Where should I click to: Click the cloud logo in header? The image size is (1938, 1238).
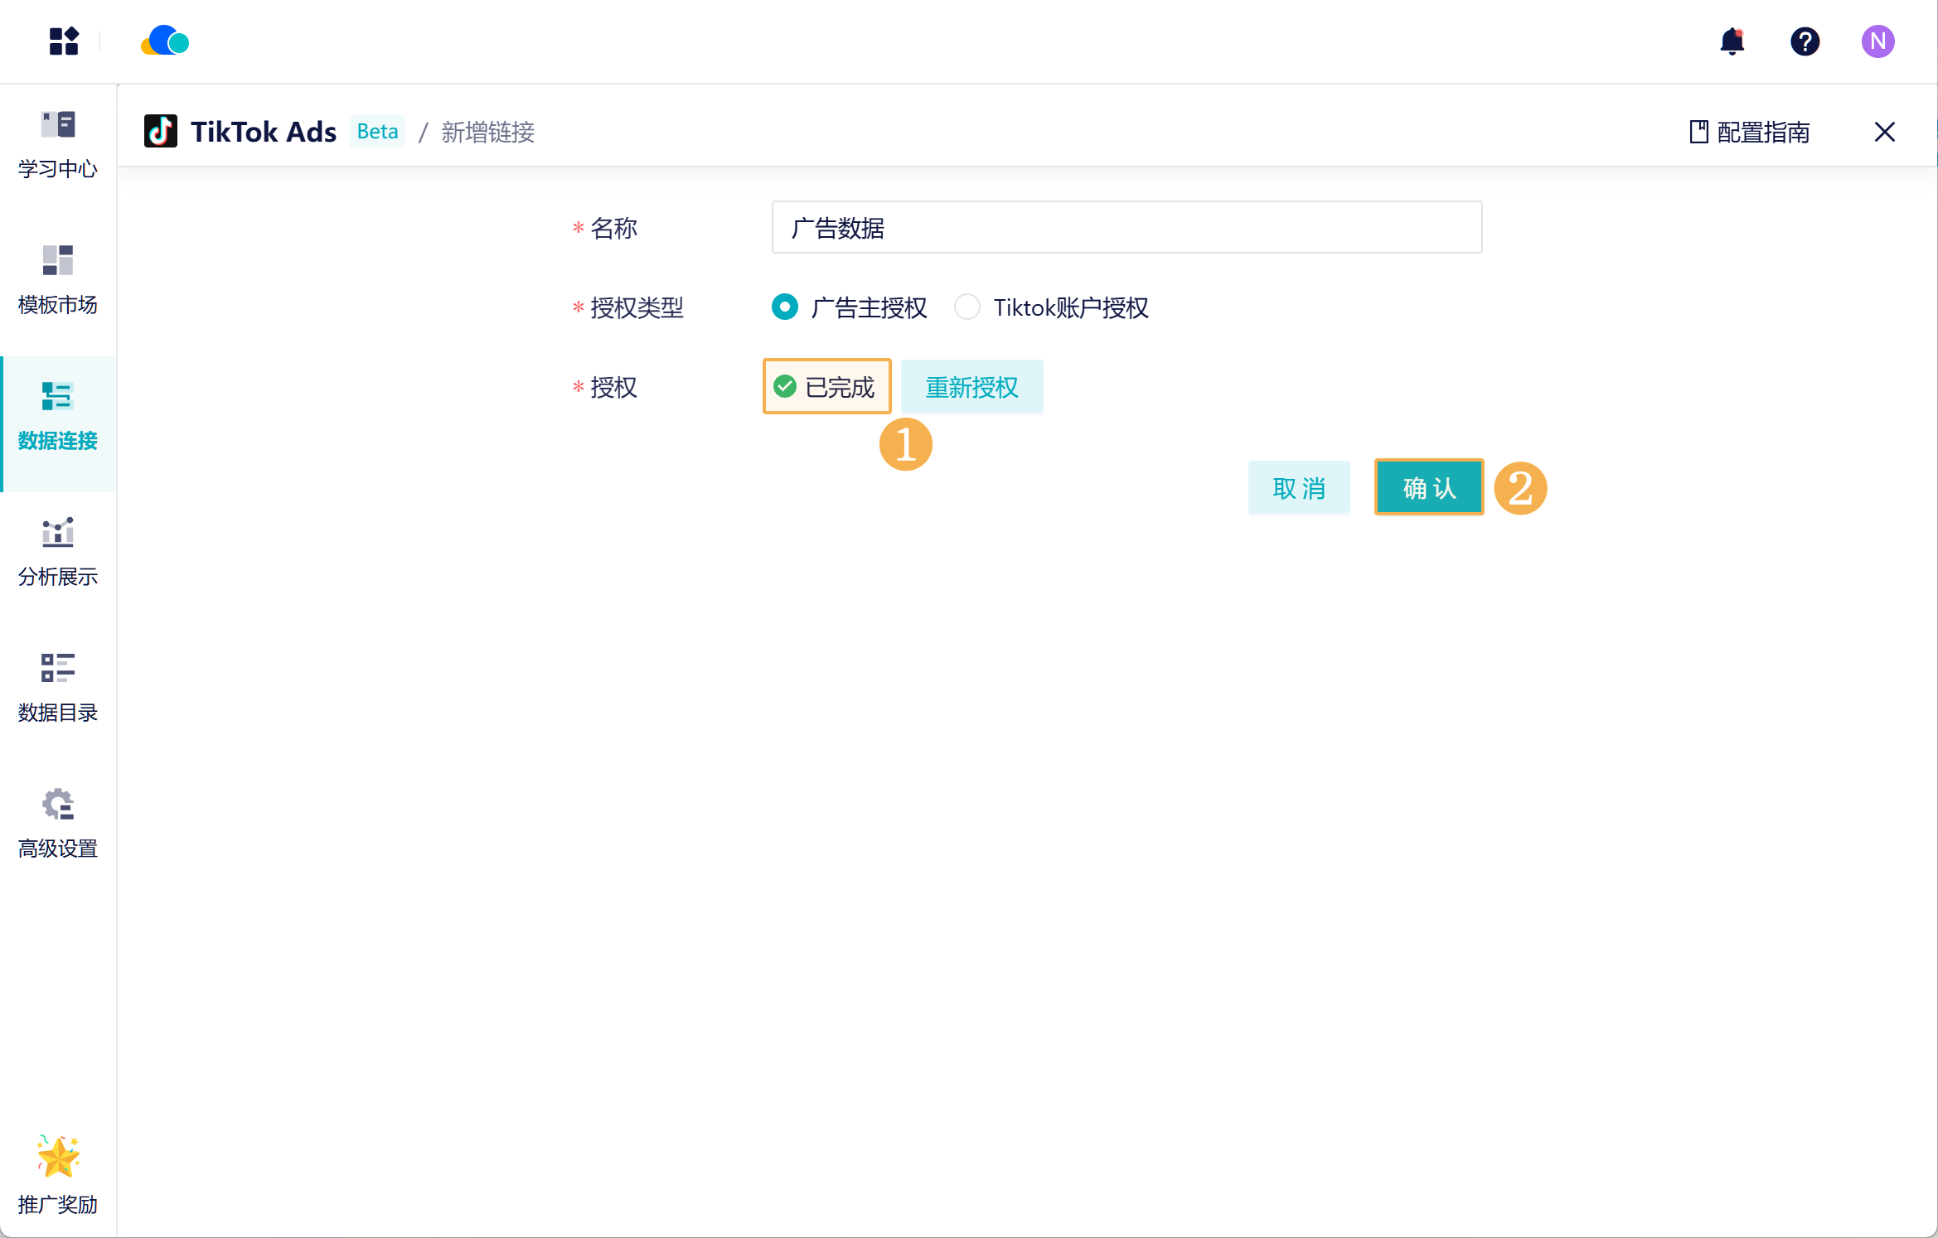(165, 41)
